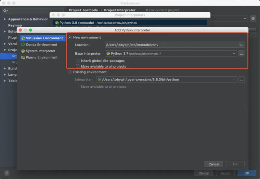Click the Pipenv Environment icon
Screen dimensions: 260x179
(23, 58)
